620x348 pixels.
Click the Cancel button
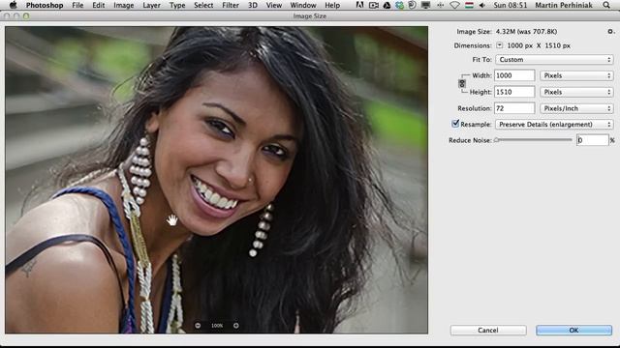(488, 331)
